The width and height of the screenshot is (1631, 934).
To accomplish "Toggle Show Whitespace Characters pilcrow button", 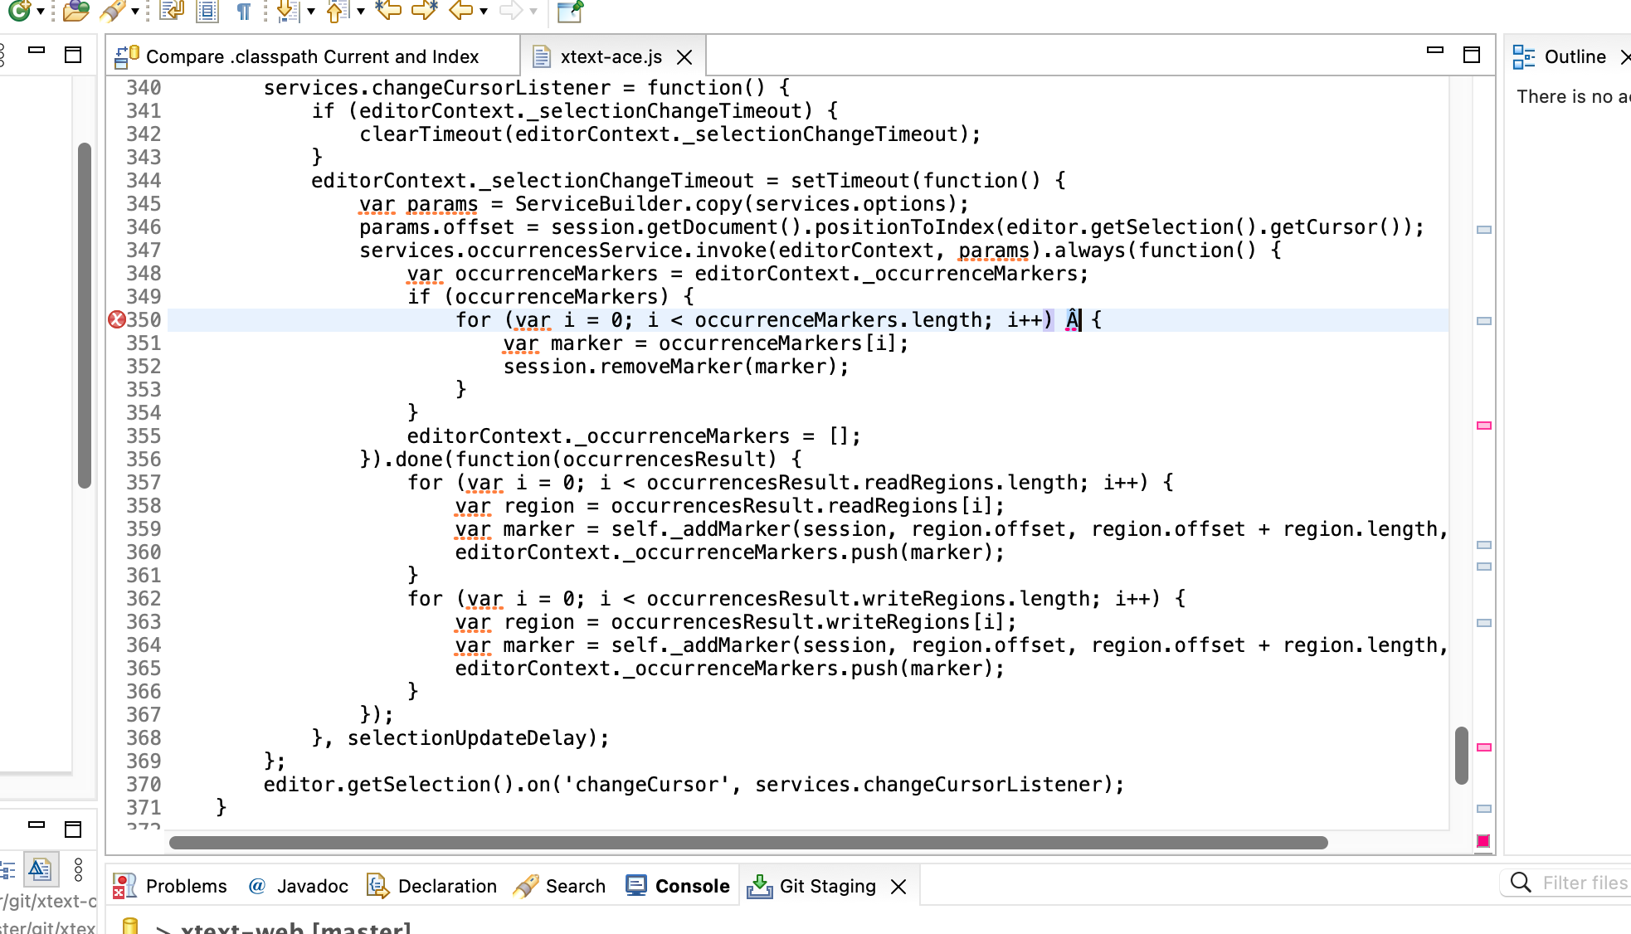I will point(243,11).
